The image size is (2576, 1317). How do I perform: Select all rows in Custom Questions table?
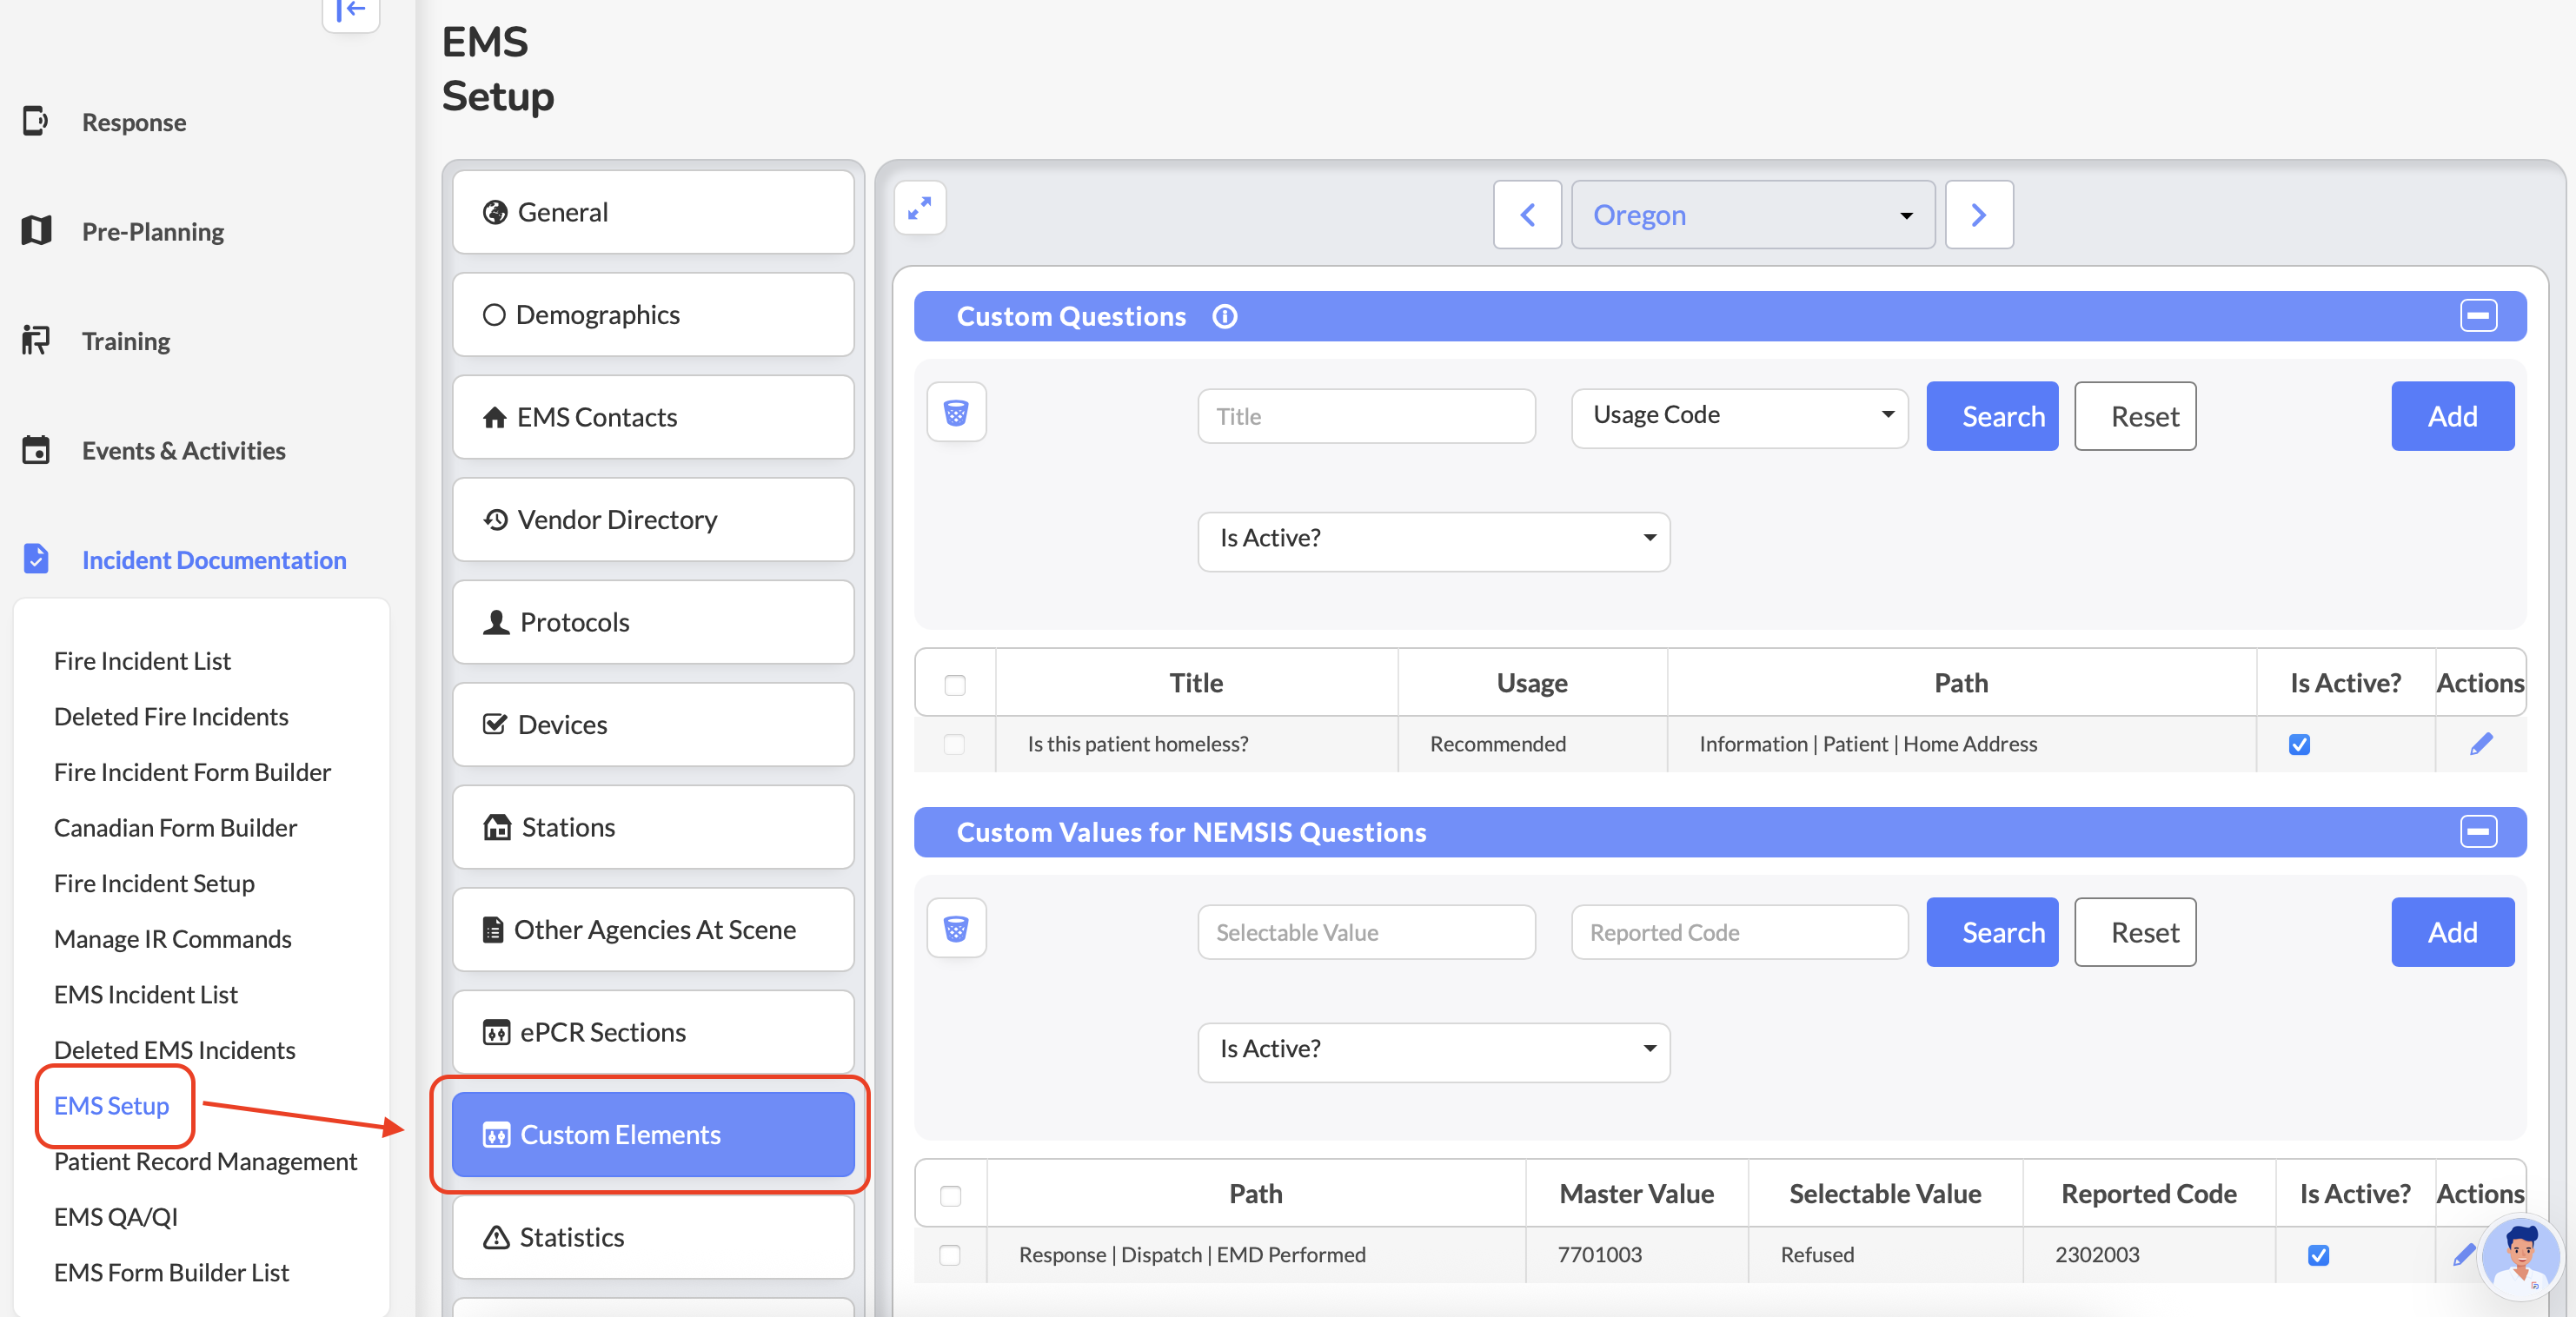coord(955,685)
